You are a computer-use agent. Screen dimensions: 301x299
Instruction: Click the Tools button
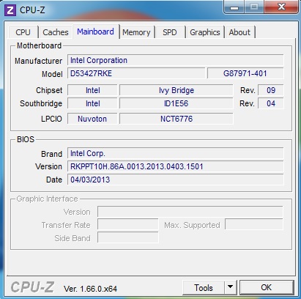(204, 287)
